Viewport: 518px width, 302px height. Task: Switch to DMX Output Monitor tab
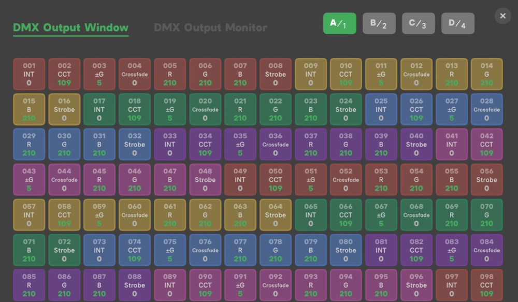pyautogui.click(x=210, y=28)
